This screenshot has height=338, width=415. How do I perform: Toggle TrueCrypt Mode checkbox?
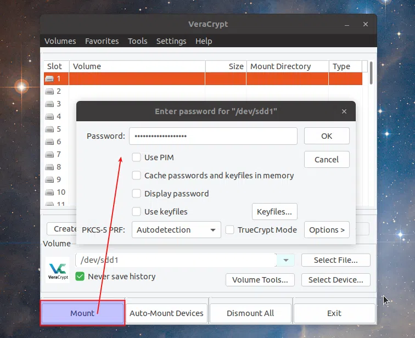(x=229, y=229)
